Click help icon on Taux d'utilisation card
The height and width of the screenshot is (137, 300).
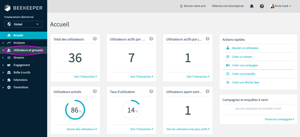[x=151, y=91]
